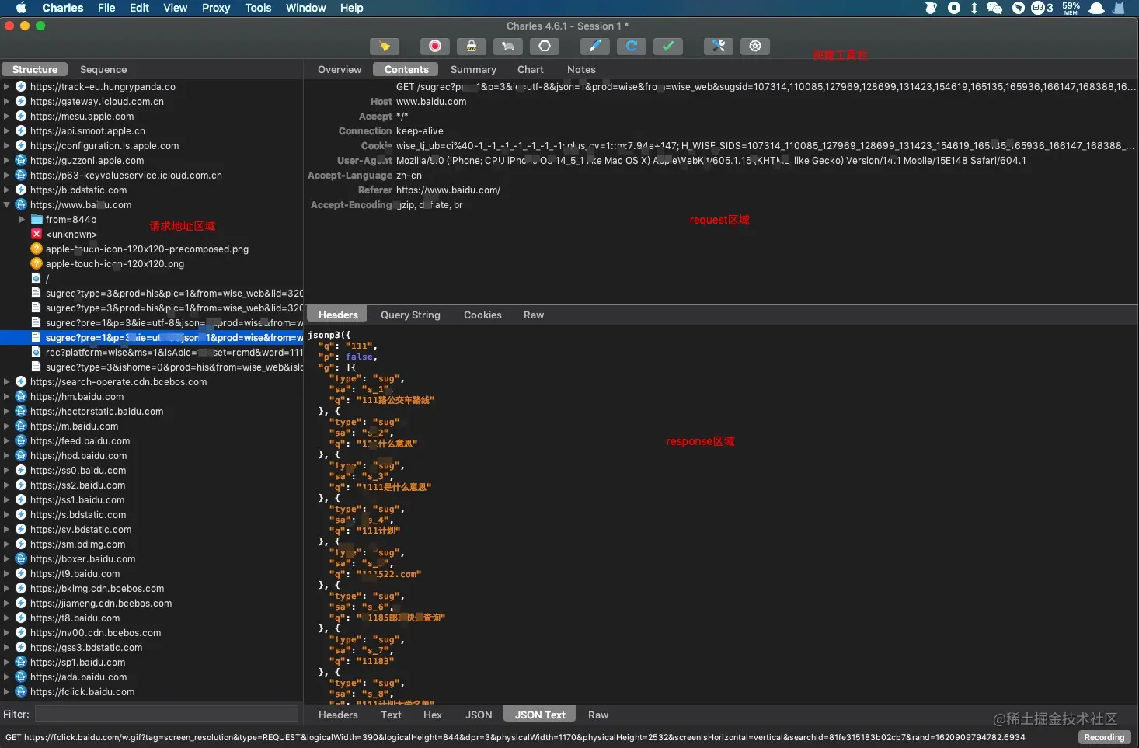Viewport: 1139px width, 748px height.
Task: Click the WeChat icon in the menu bar
Action: [994, 8]
